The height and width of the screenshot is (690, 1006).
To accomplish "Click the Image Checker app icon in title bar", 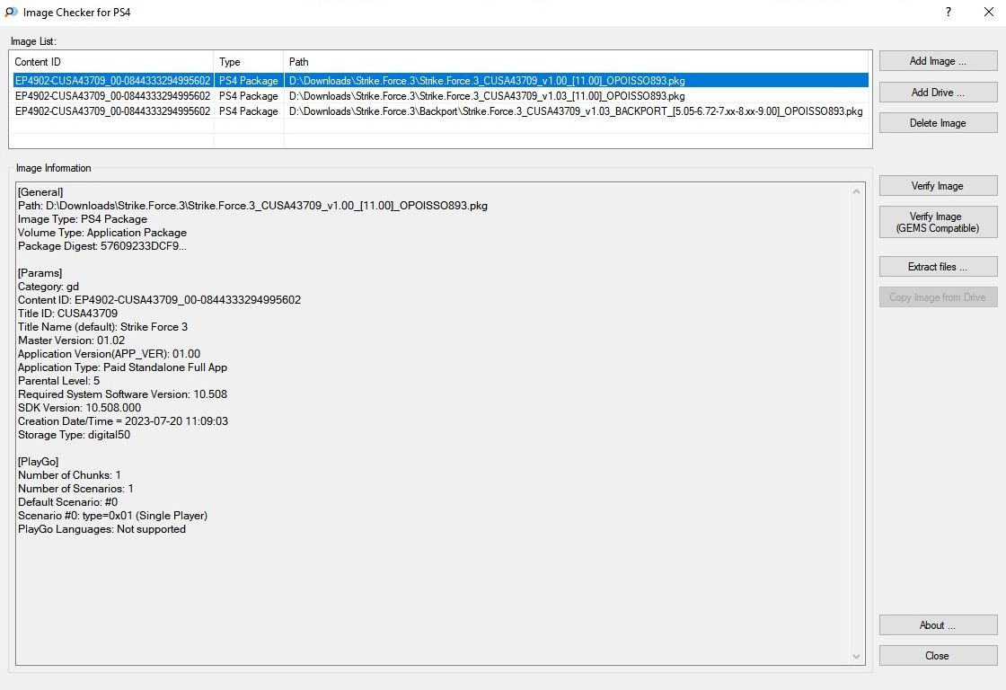I will pyautogui.click(x=11, y=12).
